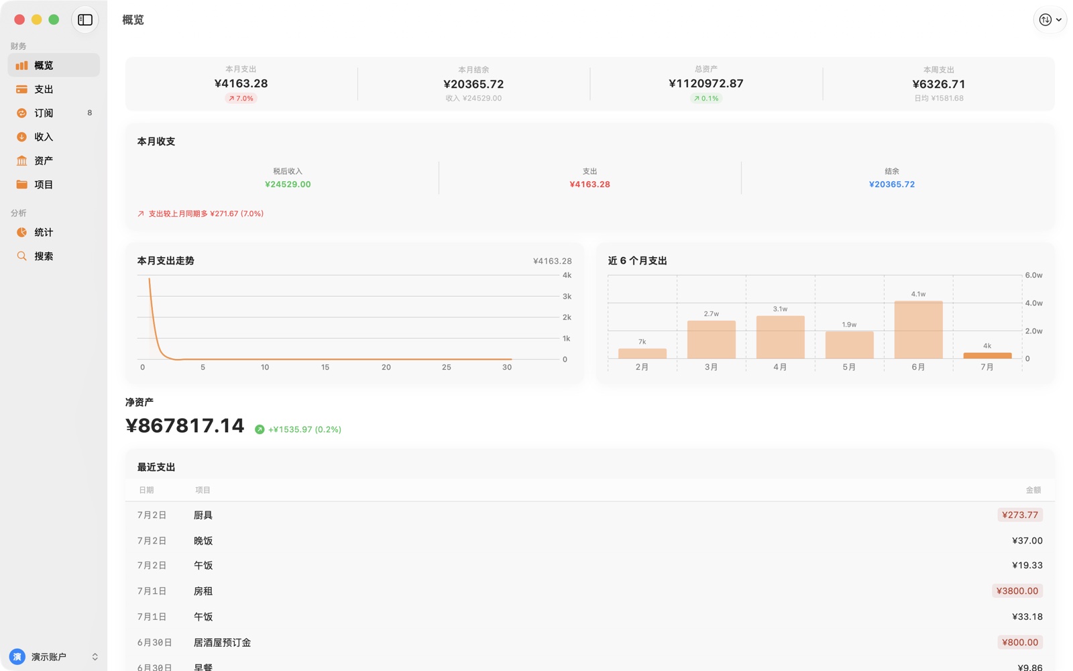Click the 4月 bar labeled 3.1w
The height and width of the screenshot is (671, 1073).
pyautogui.click(x=780, y=337)
